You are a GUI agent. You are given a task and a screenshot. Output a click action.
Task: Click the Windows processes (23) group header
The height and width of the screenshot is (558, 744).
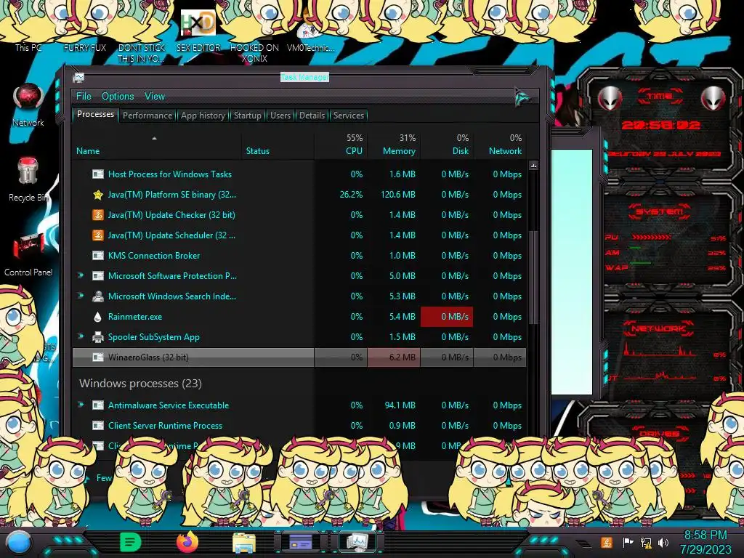point(140,384)
